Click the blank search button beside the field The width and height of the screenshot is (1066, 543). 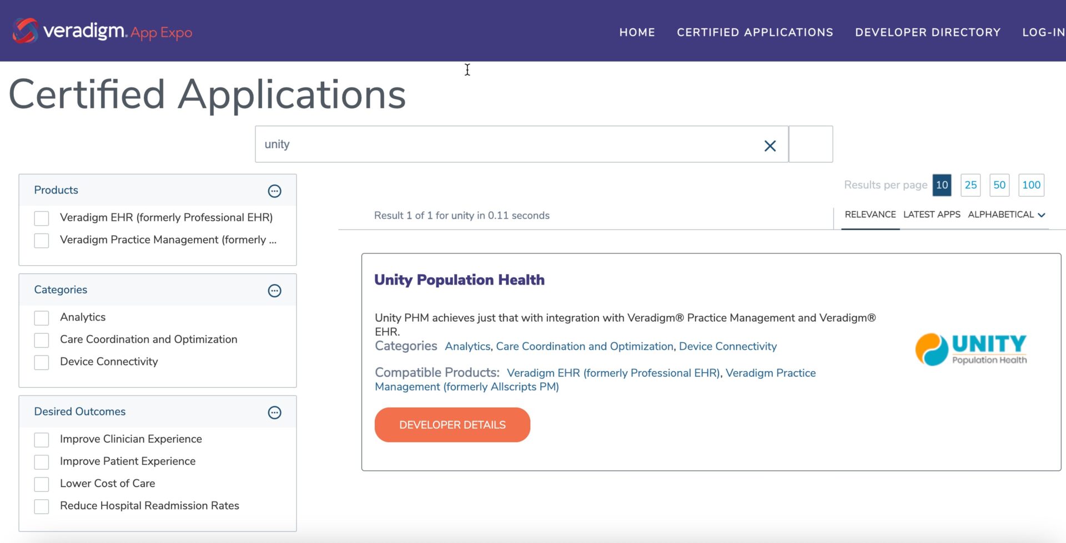pyautogui.click(x=811, y=144)
